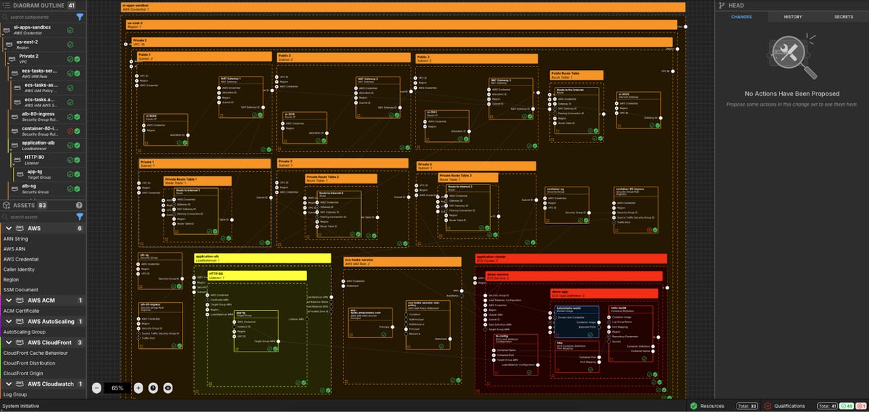Collapse the AWS AutoScaling asset category

pos(7,322)
